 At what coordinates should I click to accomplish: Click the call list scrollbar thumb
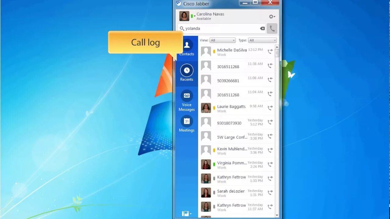click(x=277, y=53)
